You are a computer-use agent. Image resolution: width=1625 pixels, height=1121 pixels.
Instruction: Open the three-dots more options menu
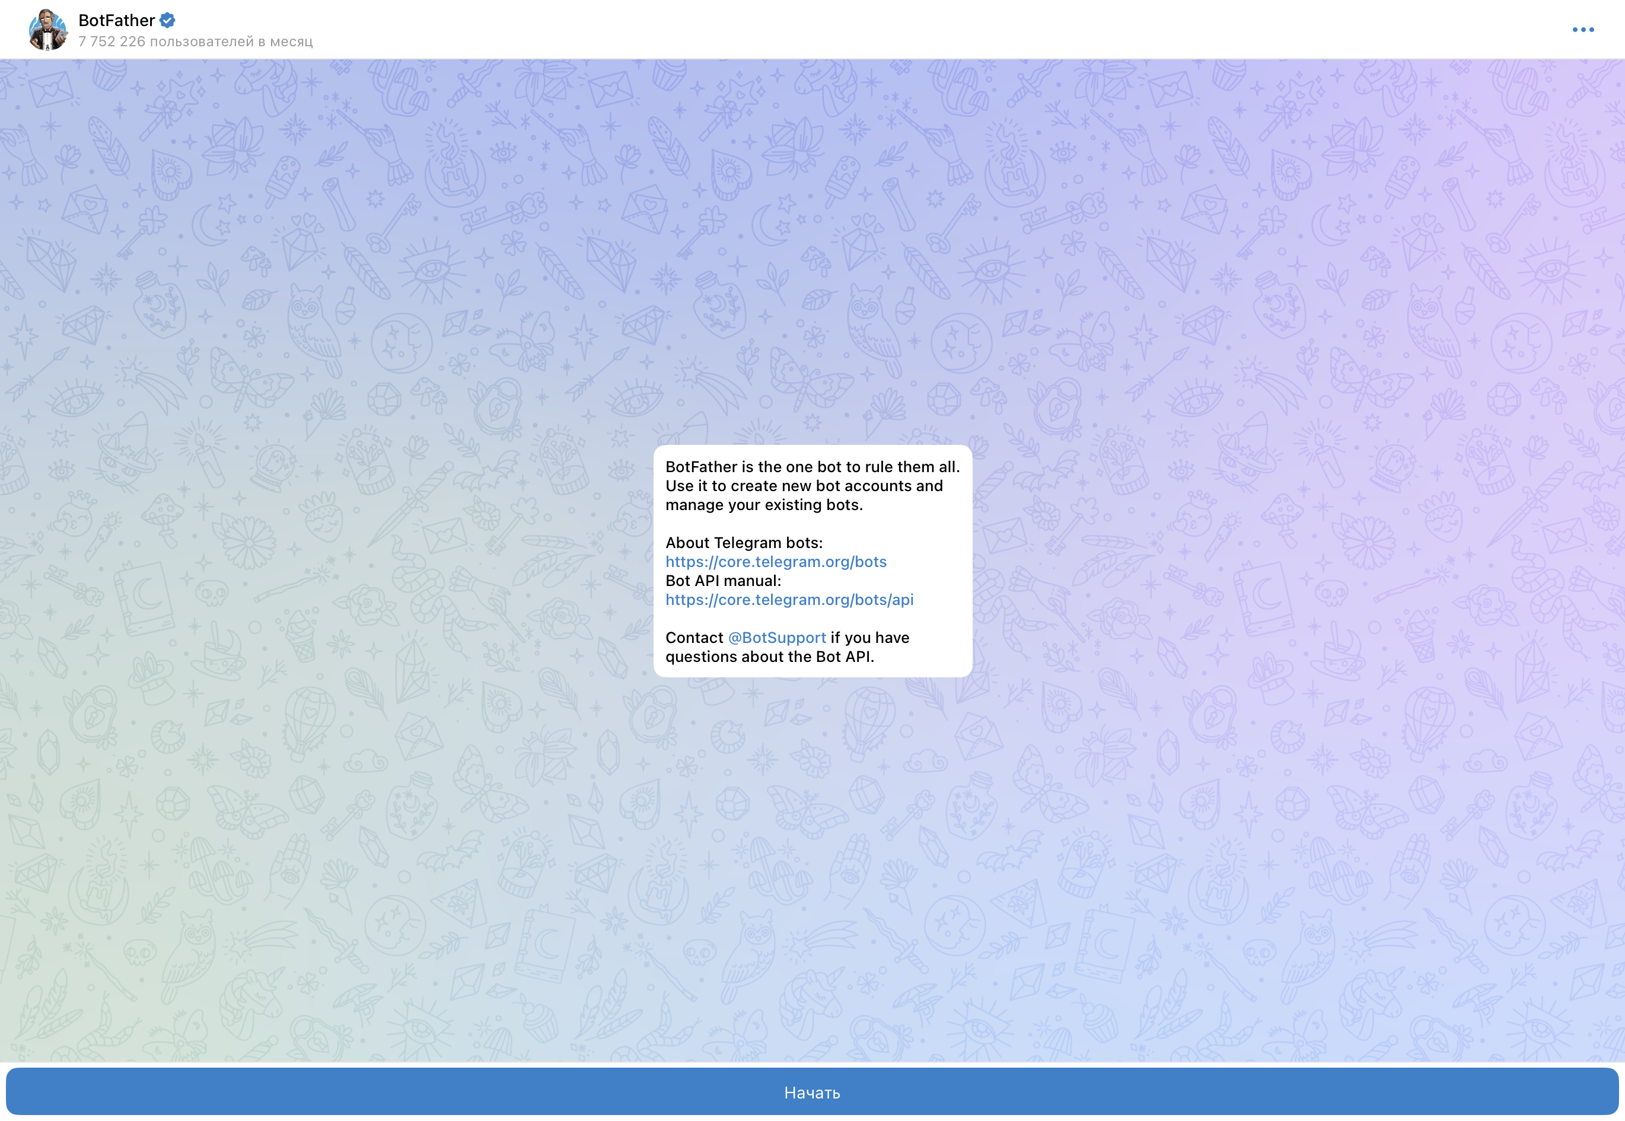1583,30
